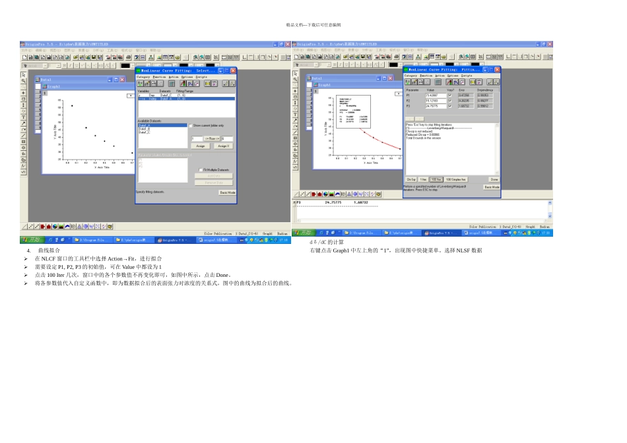Click the P3 value input field

436,106
